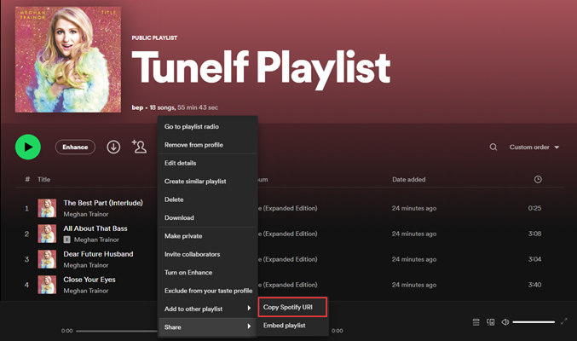577x341 pixels.
Task: Choose Create similar playlist
Action: point(207,182)
